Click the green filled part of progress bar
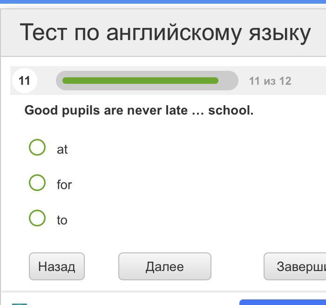Viewport: 326px width, 305px height. (x=140, y=81)
